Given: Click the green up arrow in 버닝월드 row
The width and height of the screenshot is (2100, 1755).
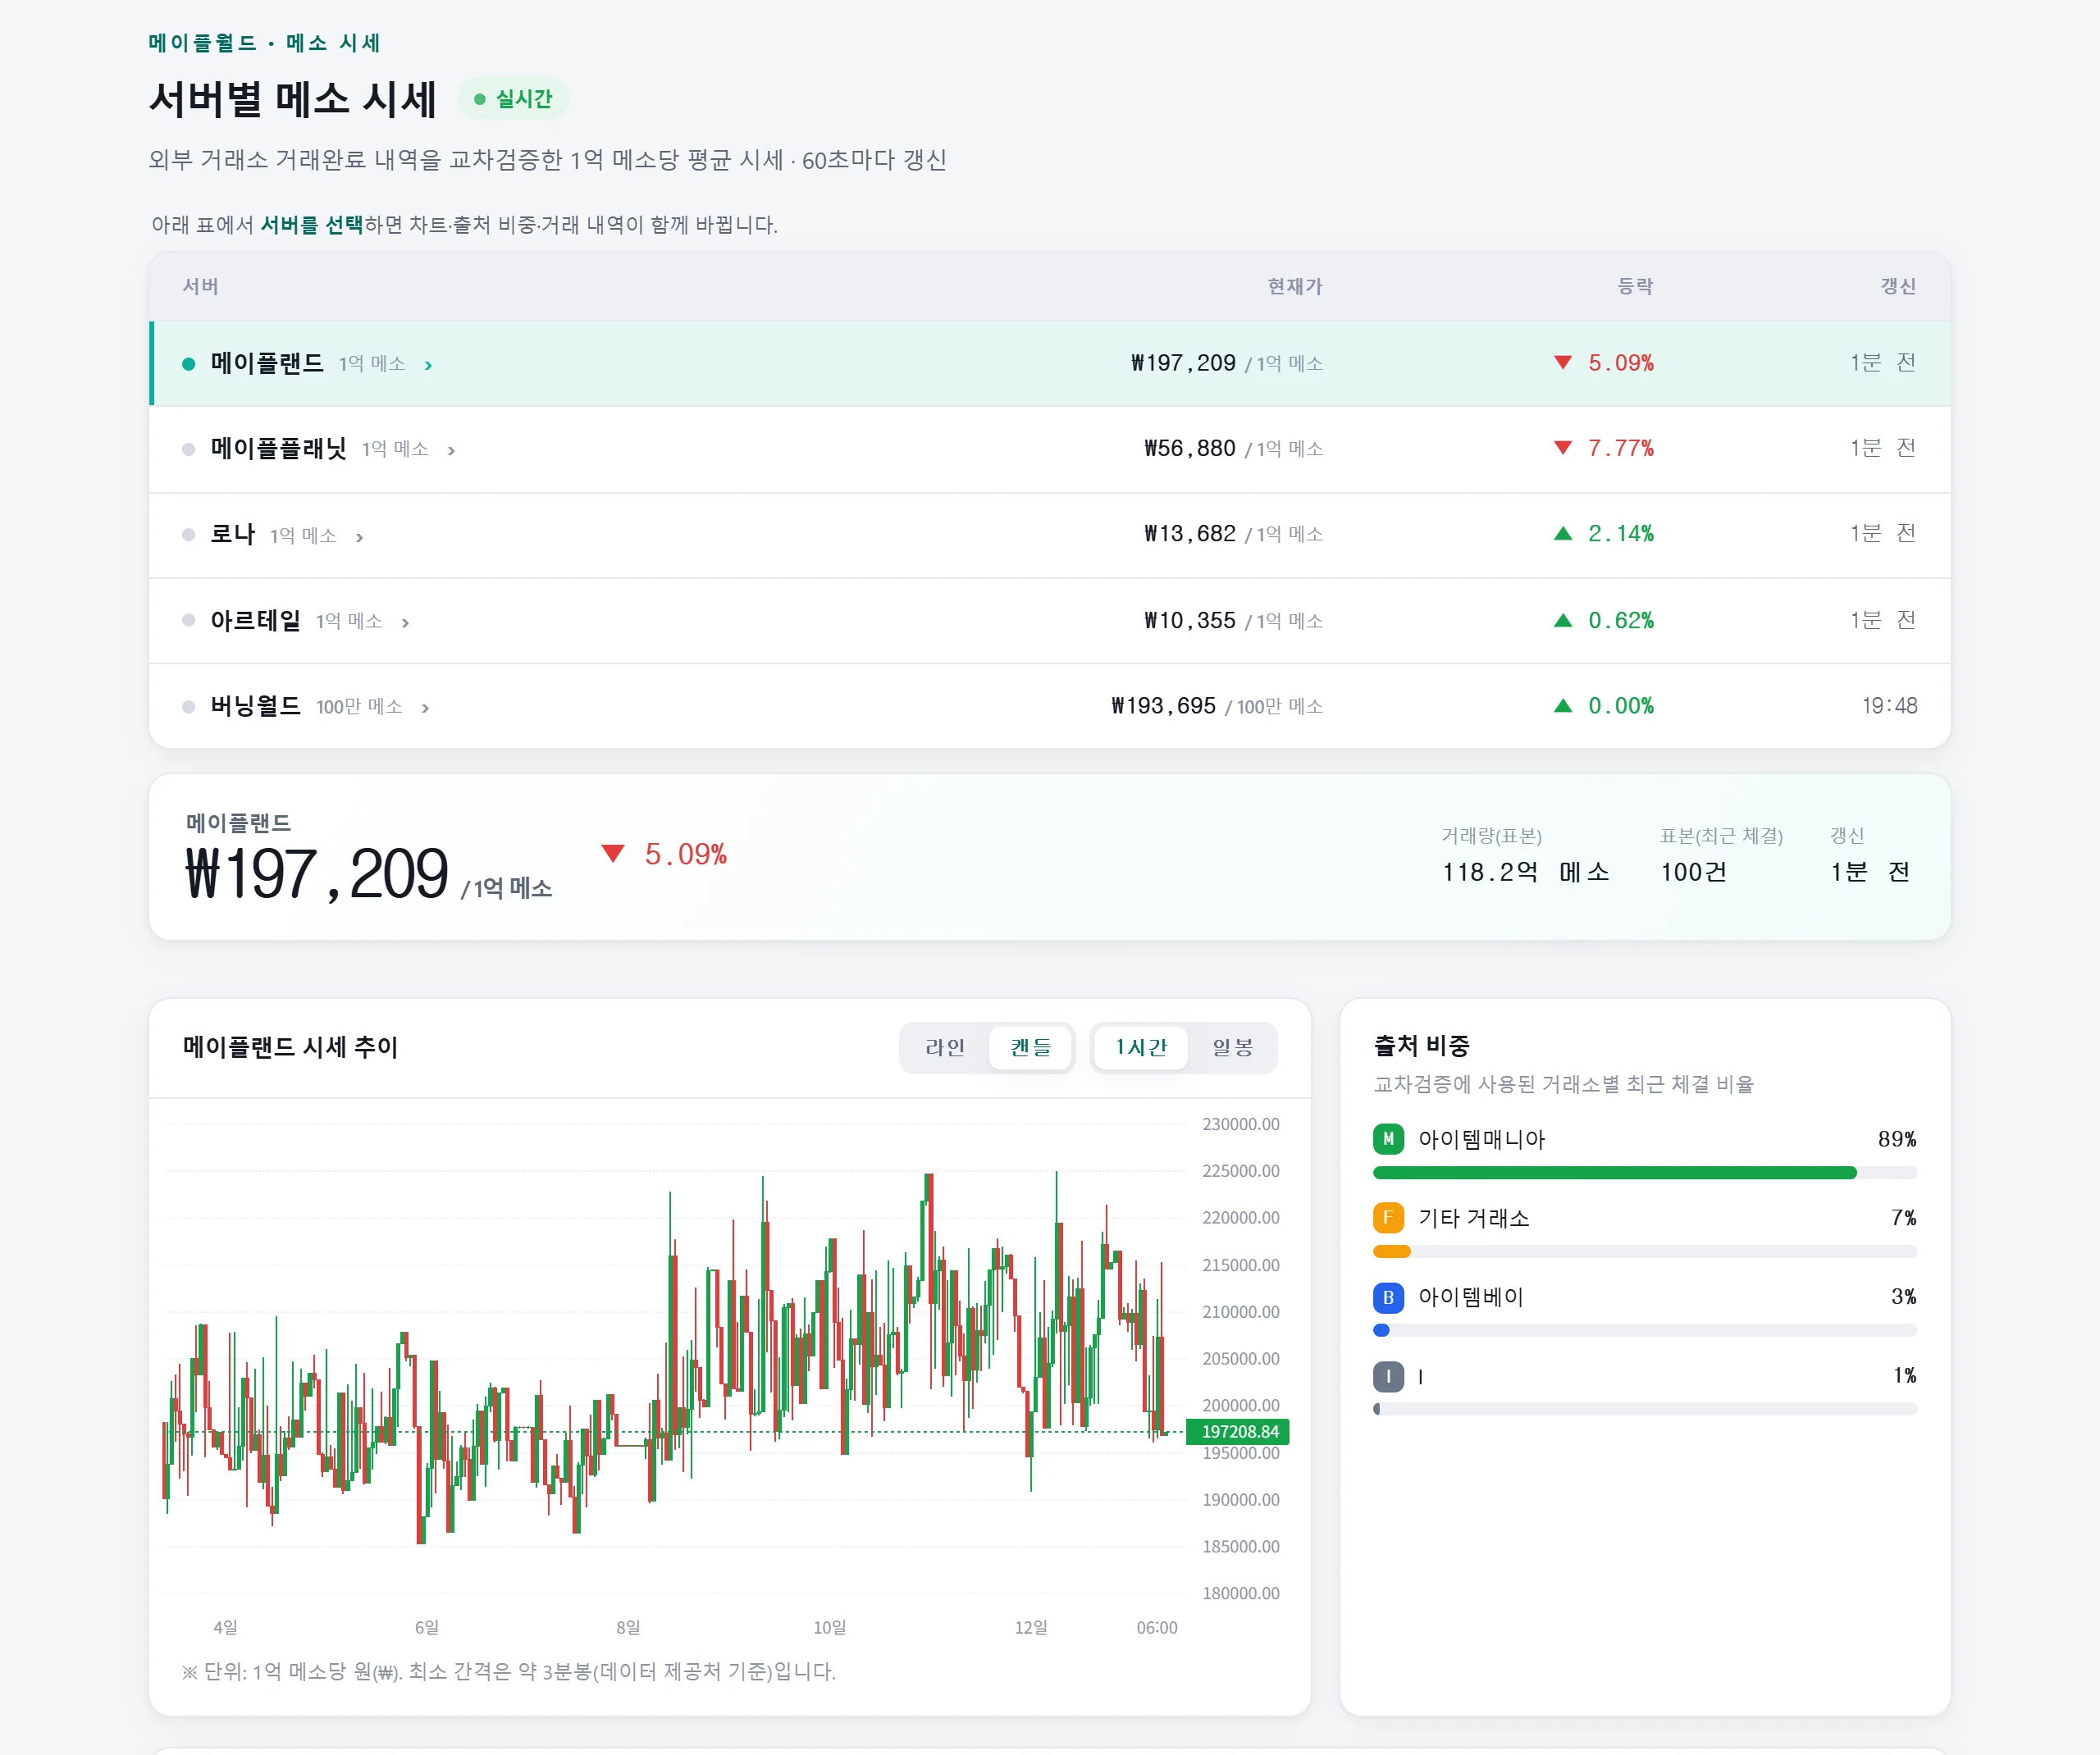Looking at the screenshot, I should pyautogui.click(x=1562, y=705).
